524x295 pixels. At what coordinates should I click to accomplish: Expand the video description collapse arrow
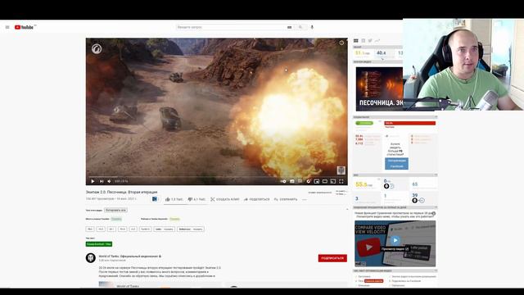(x=346, y=210)
